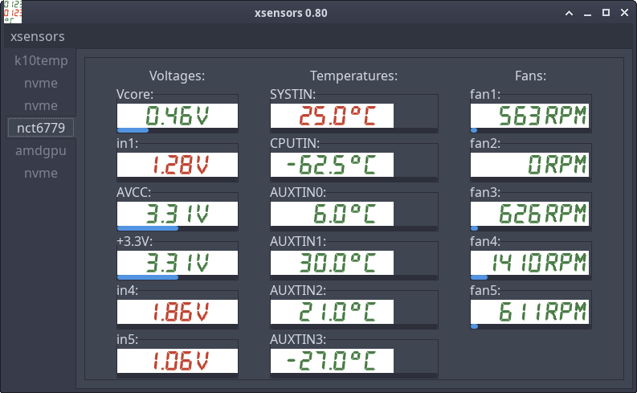
Task: Click the CPUTIN: label
Action: coord(295,143)
